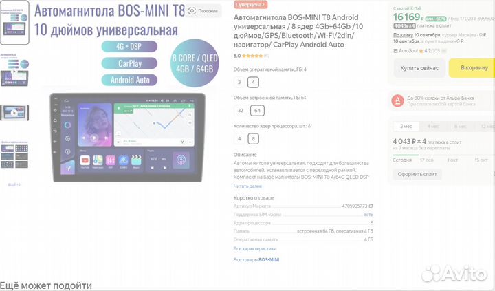495x291 pixels.
Task: Expand Все характеристики specifications list
Action: pyautogui.click(x=255, y=248)
